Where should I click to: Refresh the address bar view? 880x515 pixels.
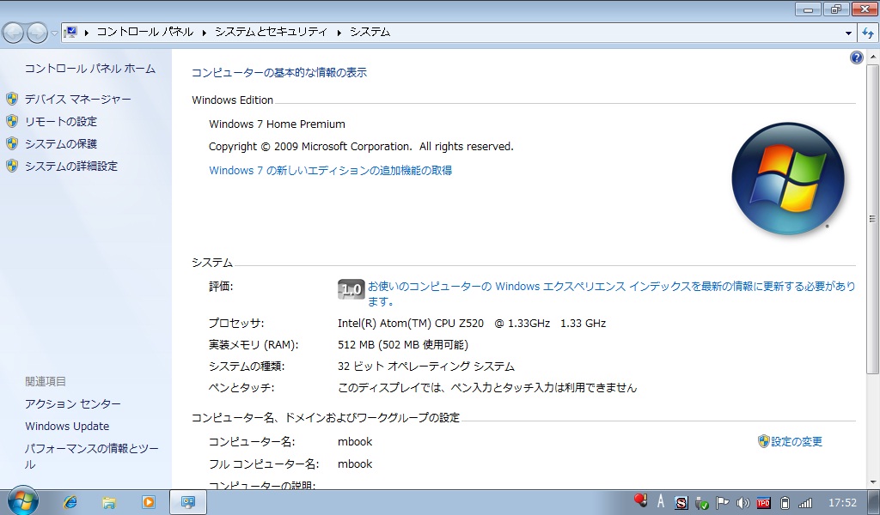pyautogui.click(x=868, y=33)
